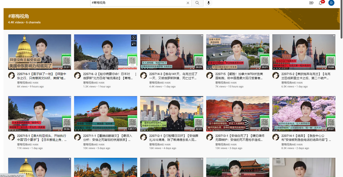This screenshot has height=177, width=343.
Task: Open the account avatar with letter D
Action: click(x=331, y=3)
